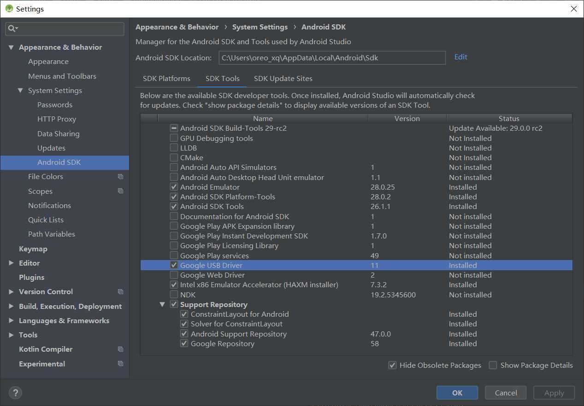
Task: Click the Android SDK Location path field
Action: [332, 58]
